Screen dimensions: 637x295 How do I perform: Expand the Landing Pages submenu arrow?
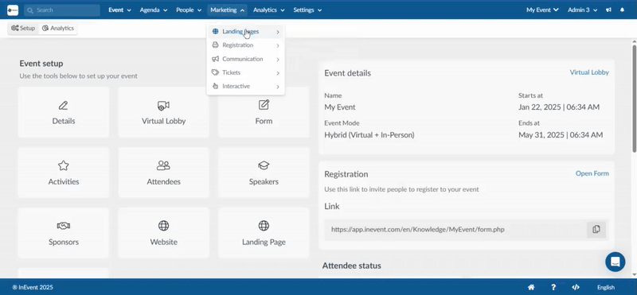(x=277, y=32)
